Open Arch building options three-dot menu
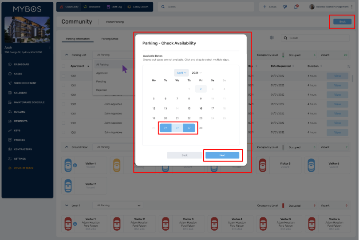Image resolution: width=359 pixels, height=240 pixels. point(50,47)
